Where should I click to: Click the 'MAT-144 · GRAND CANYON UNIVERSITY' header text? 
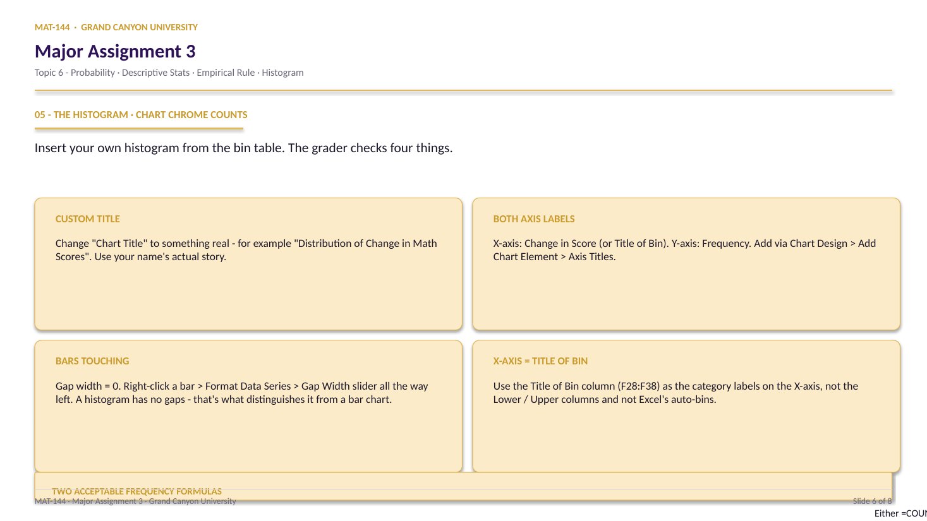[116, 27]
